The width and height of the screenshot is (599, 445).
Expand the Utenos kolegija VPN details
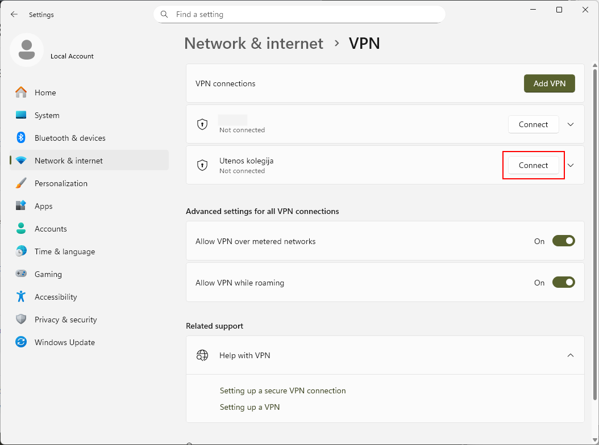571,165
